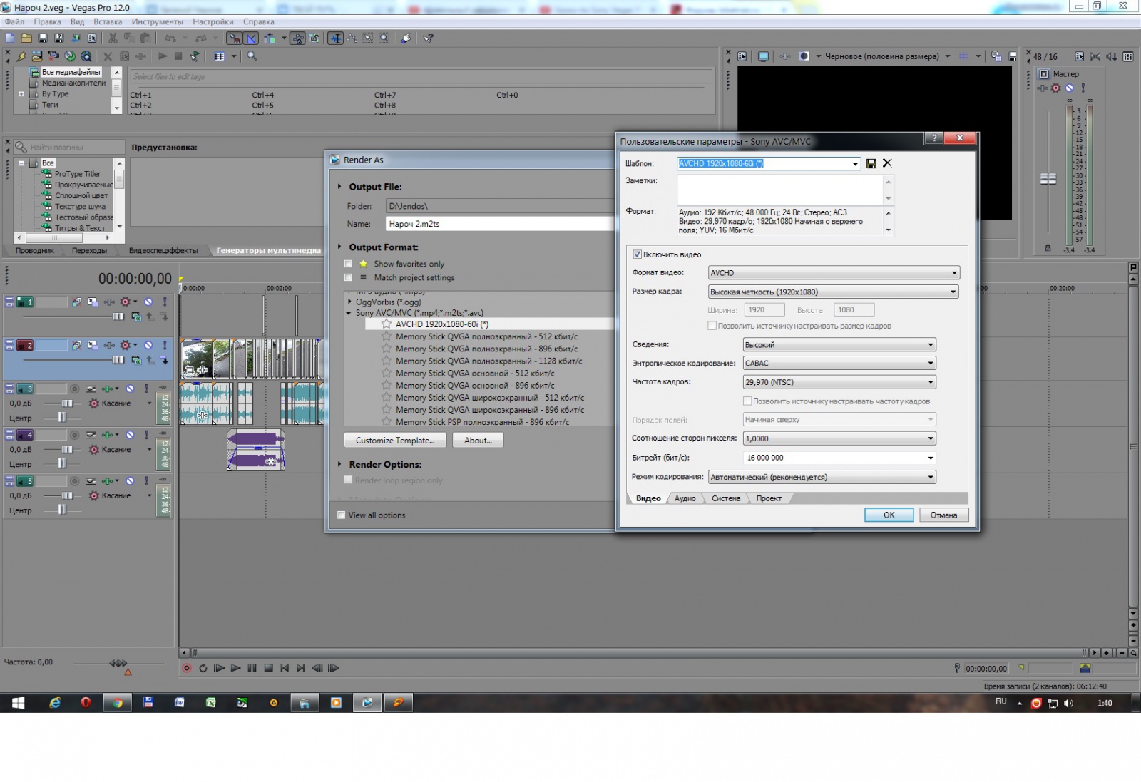Viewport: 1141px width, 782px height.
Task: Click the Play button in the transport bar
Action: (x=235, y=669)
